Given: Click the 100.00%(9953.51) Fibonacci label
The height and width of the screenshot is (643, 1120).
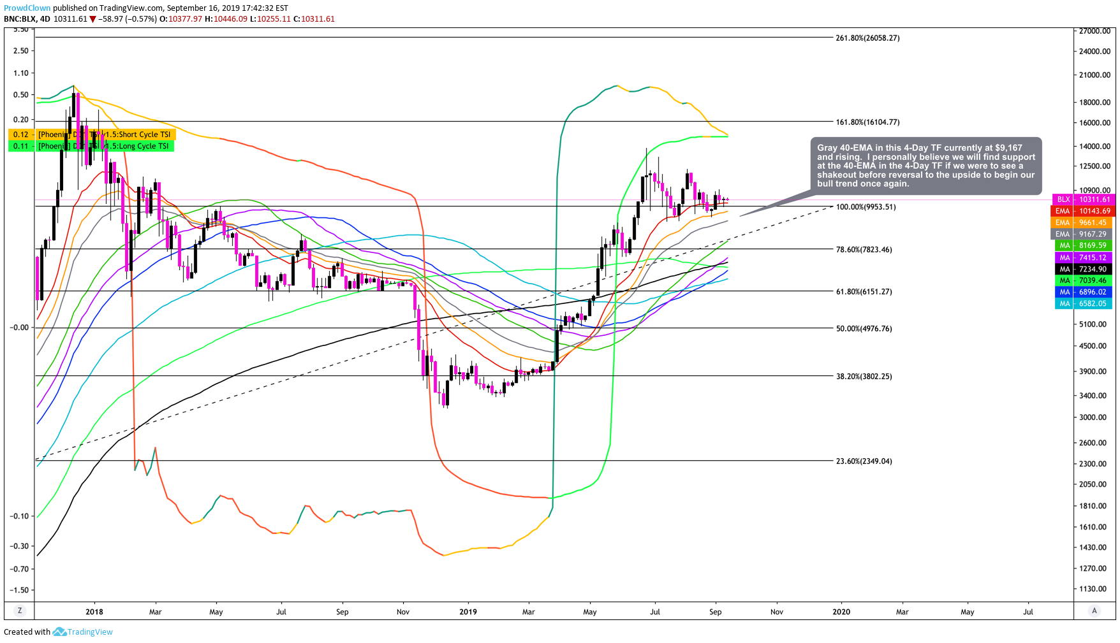Looking at the screenshot, I should (x=866, y=206).
